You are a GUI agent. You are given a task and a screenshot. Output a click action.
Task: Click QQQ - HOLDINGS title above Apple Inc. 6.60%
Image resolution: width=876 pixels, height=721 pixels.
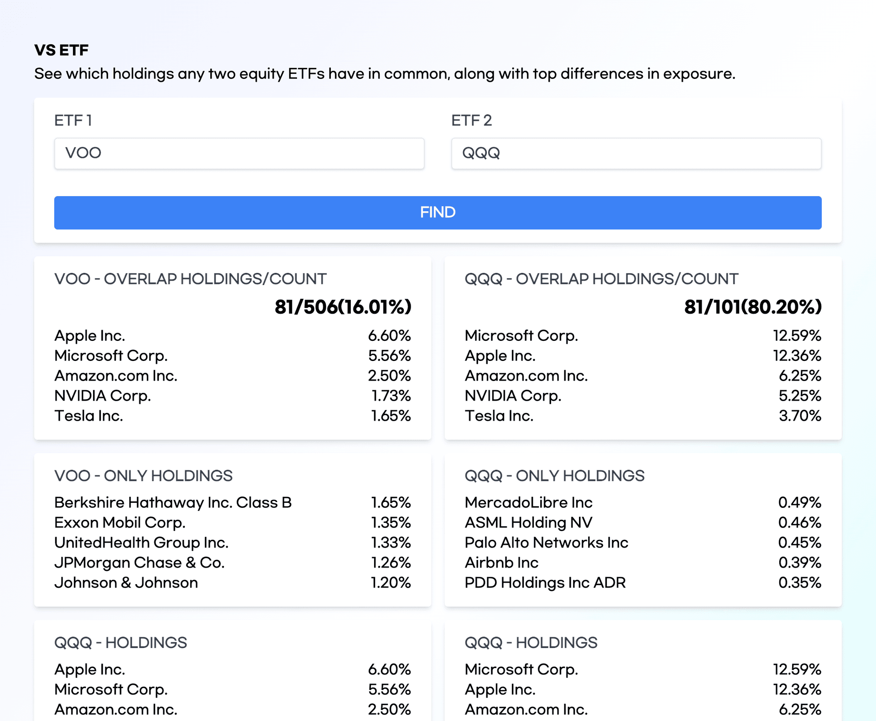click(x=120, y=643)
